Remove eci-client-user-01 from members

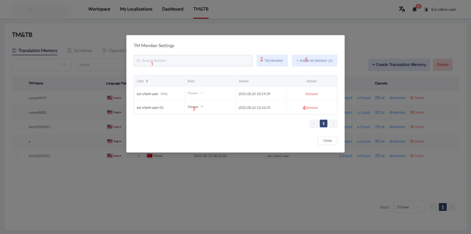coord(311,108)
